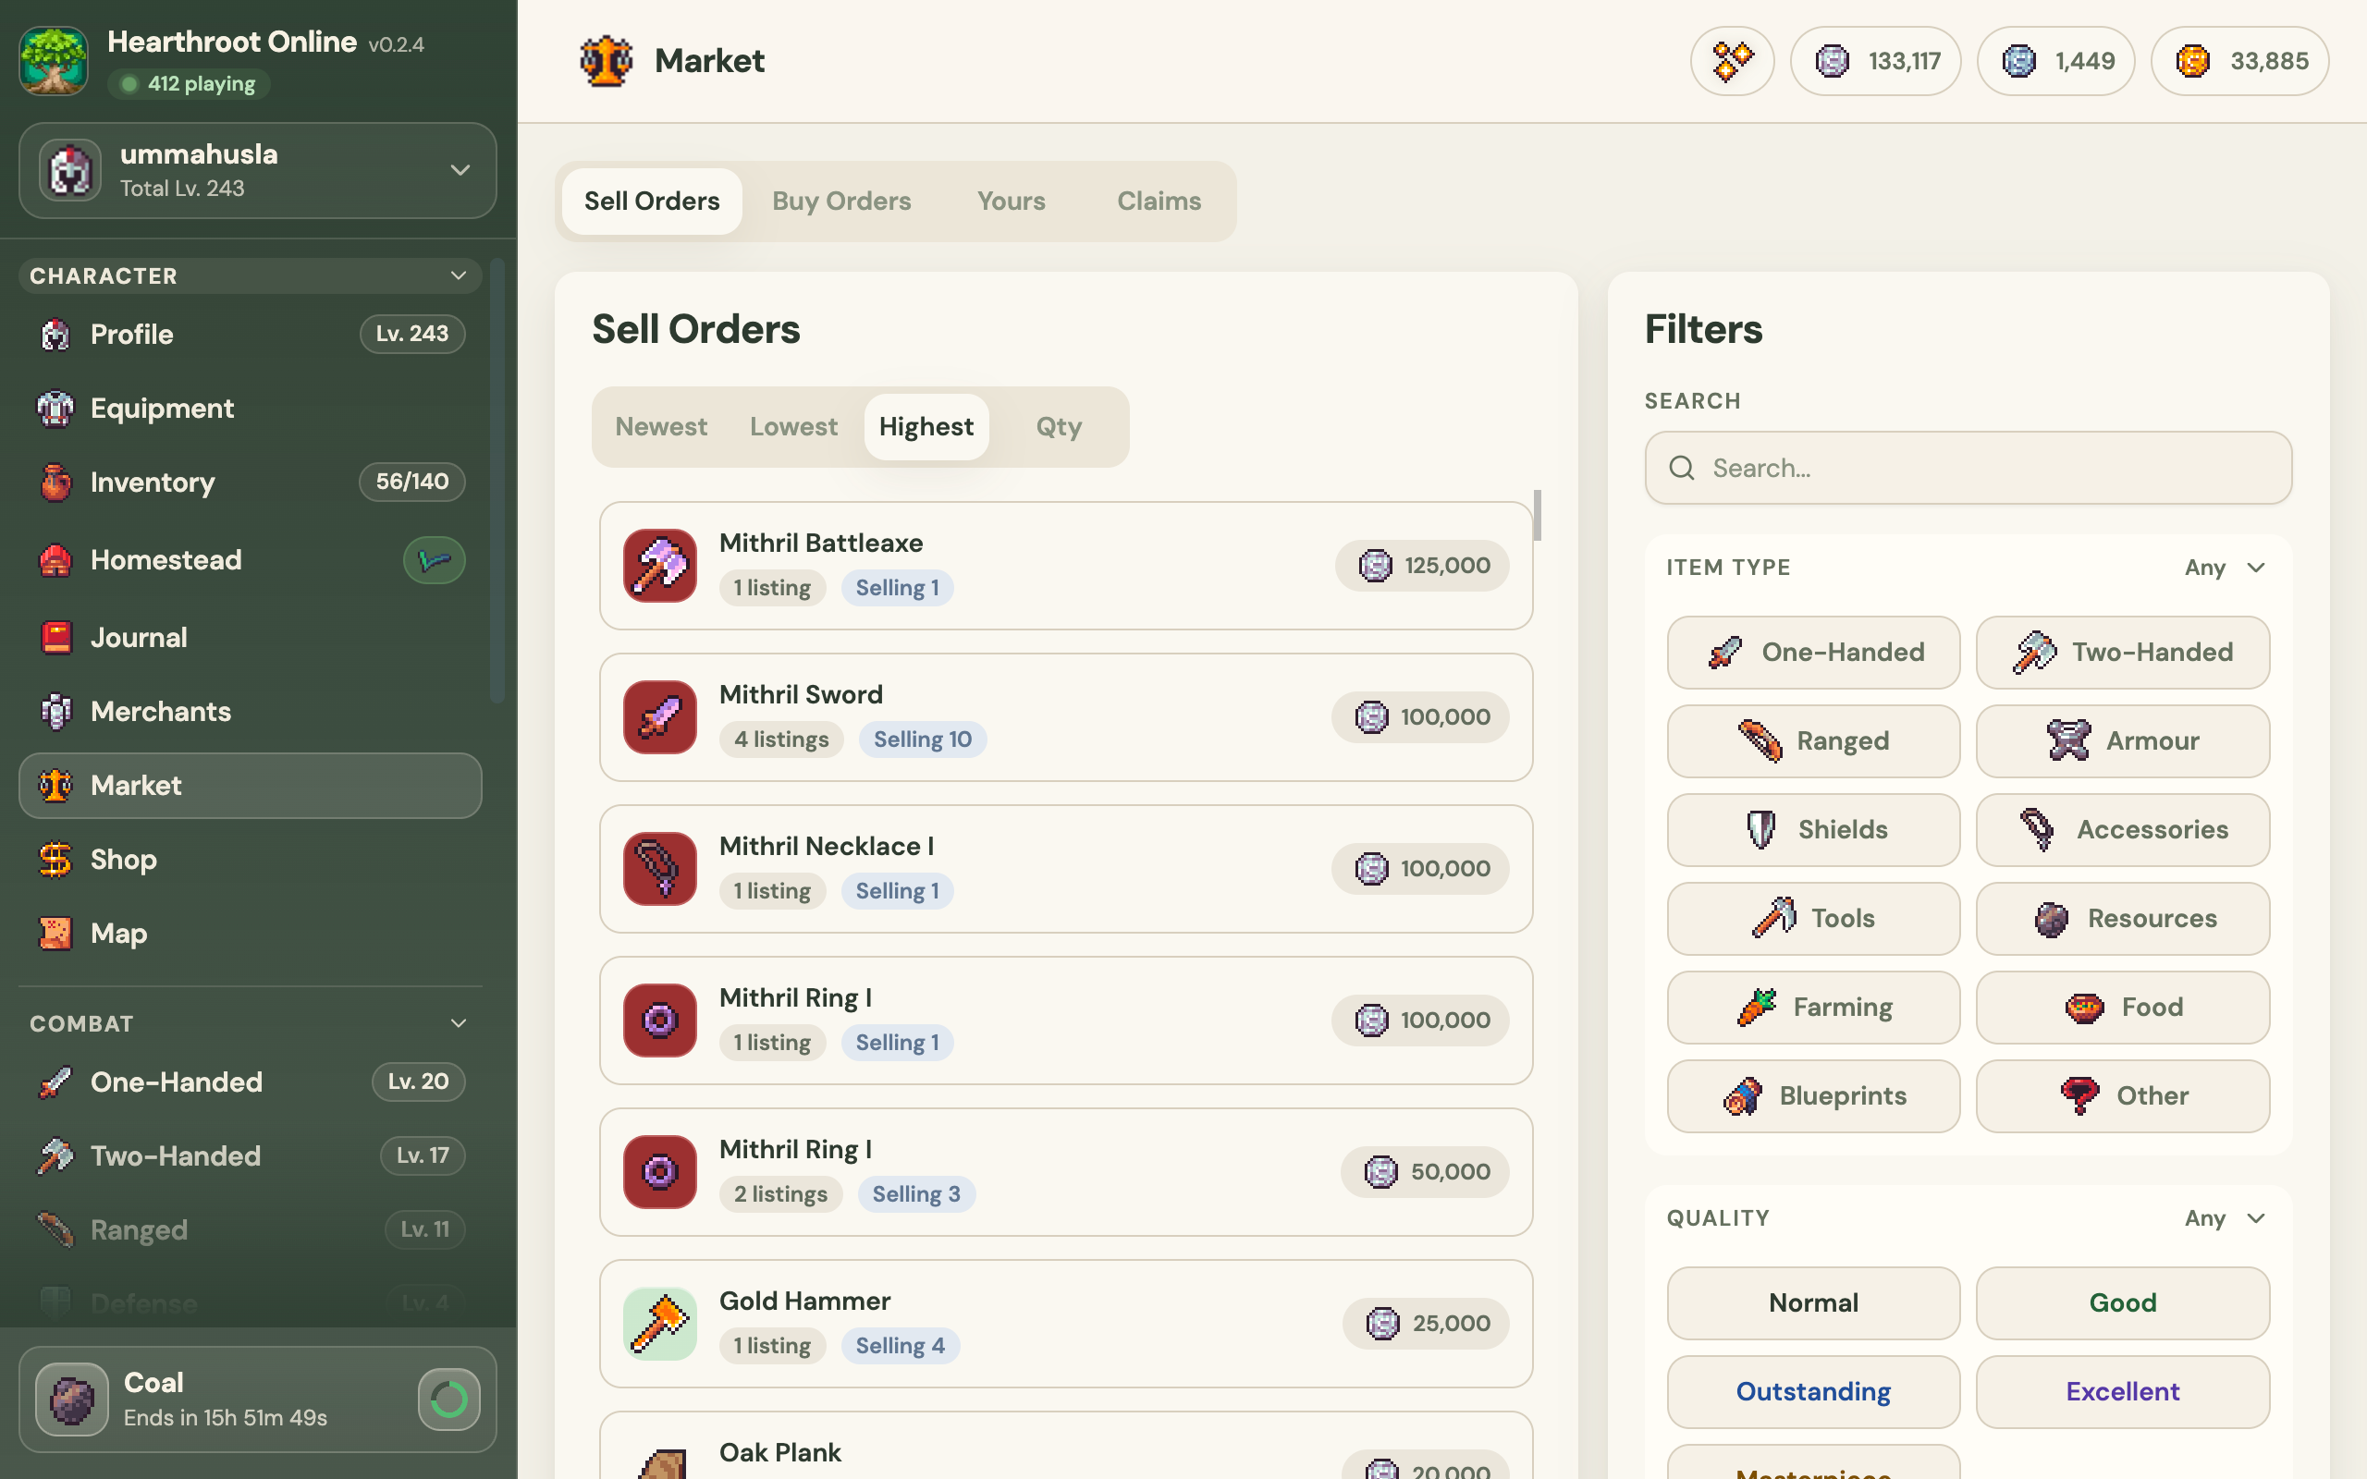
Task: Toggle the Two-Handed item type filter
Action: [x=2123, y=653]
